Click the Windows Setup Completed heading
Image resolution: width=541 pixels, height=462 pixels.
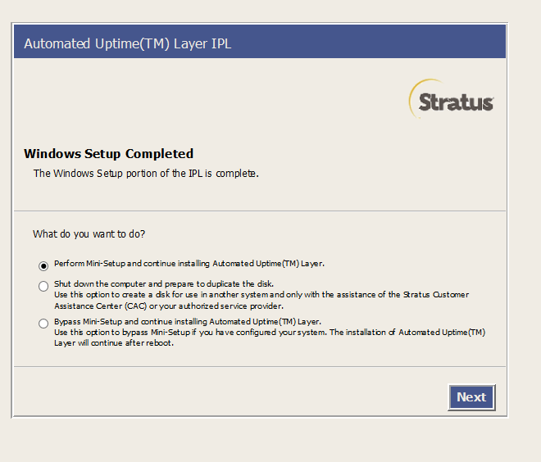(x=108, y=154)
